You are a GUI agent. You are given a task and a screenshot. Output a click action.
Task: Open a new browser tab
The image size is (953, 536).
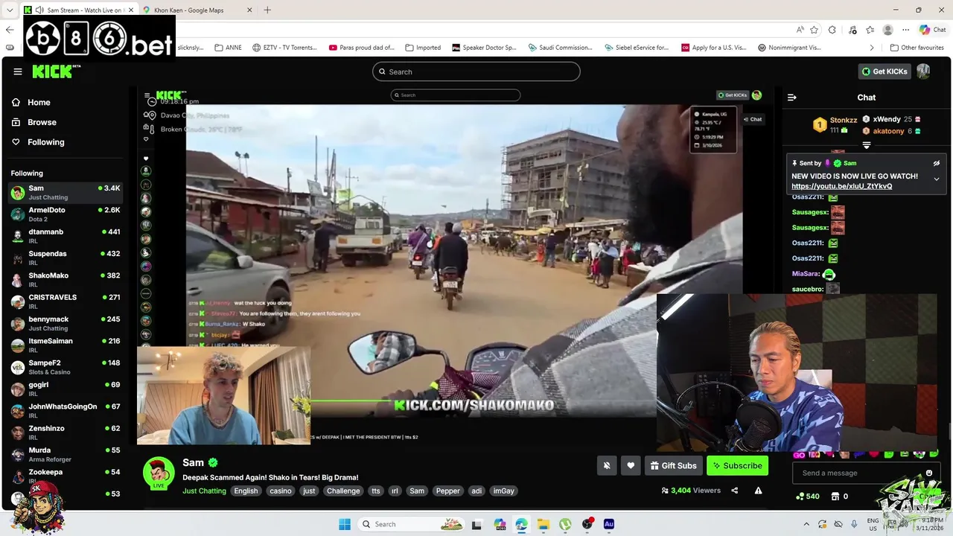click(267, 10)
